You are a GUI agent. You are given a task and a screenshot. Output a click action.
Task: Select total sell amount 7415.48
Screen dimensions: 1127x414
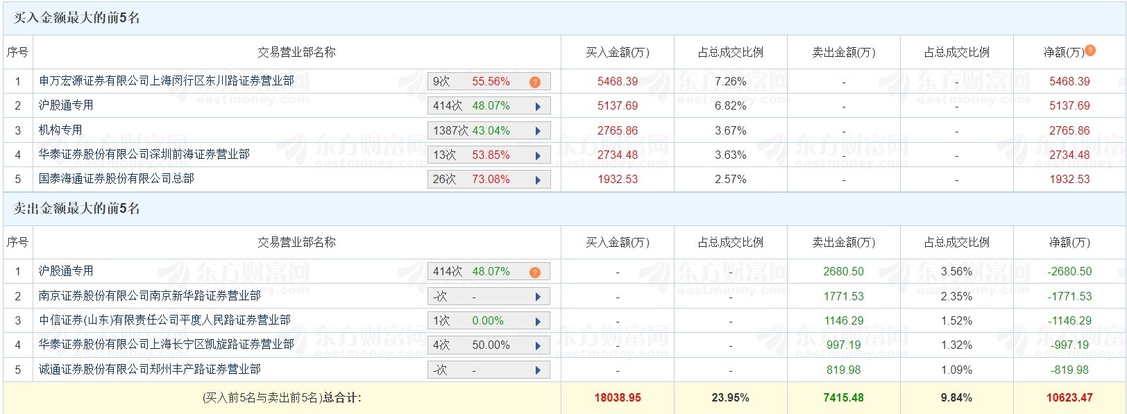click(x=844, y=398)
